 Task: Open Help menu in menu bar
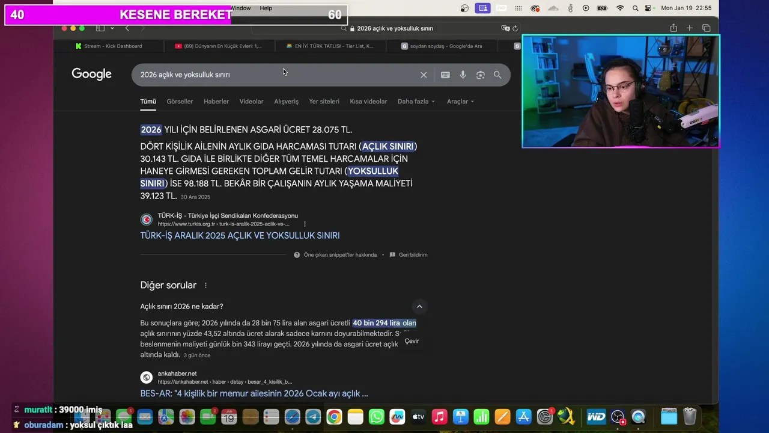266,8
